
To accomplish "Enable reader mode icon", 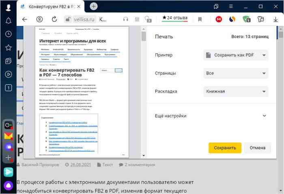I will pos(137,19).
